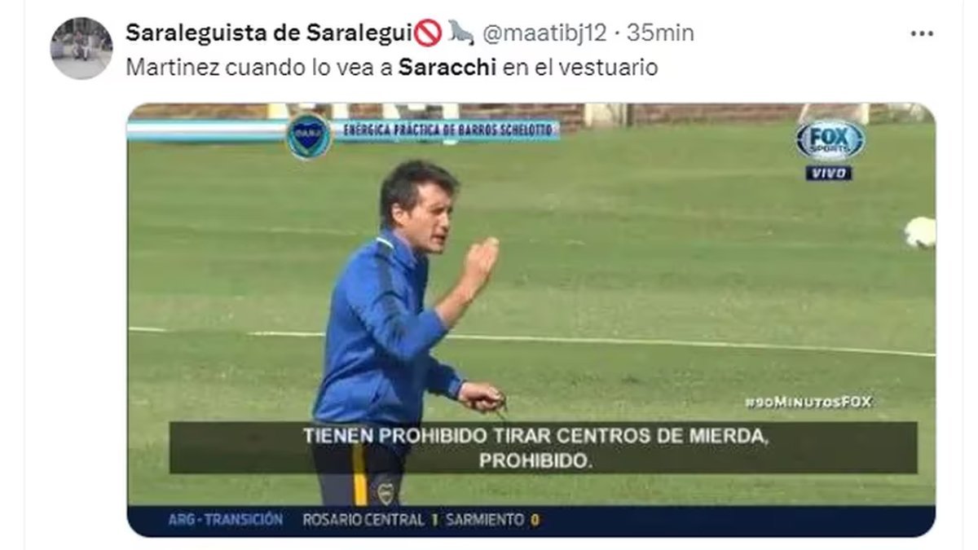This screenshot has width=978, height=550.
Task: Open the Saraleguista de Saralegui profile name
Action: pyautogui.click(x=270, y=33)
